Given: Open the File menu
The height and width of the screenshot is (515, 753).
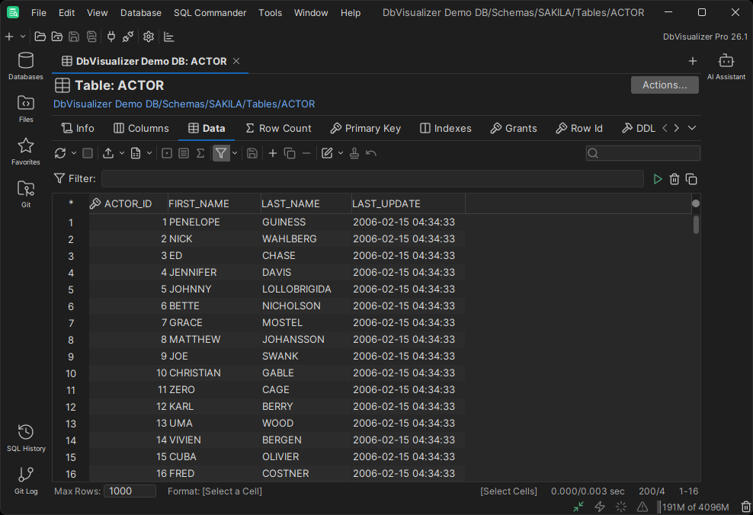Looking at the screenshot, I should click(x=38, y=12).
